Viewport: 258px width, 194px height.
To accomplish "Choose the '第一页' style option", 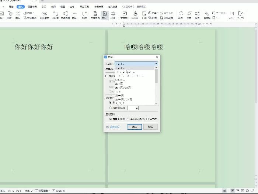I will click(x=135, y=95).
